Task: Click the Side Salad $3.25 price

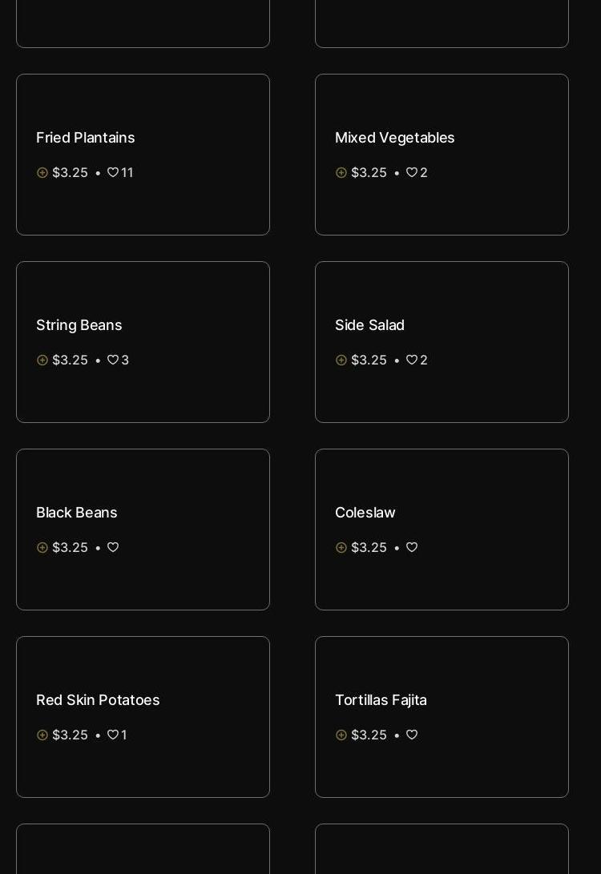Action: (369, 360)
